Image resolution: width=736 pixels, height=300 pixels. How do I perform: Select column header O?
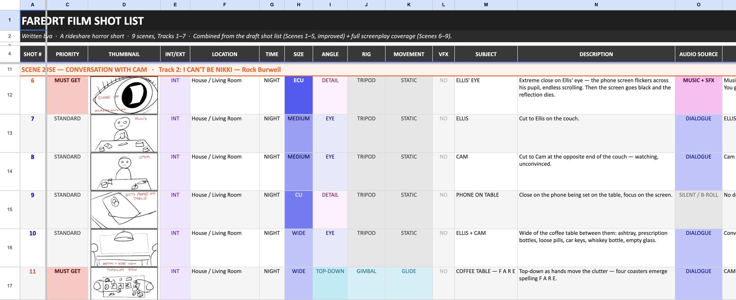(x=699, y=5)
